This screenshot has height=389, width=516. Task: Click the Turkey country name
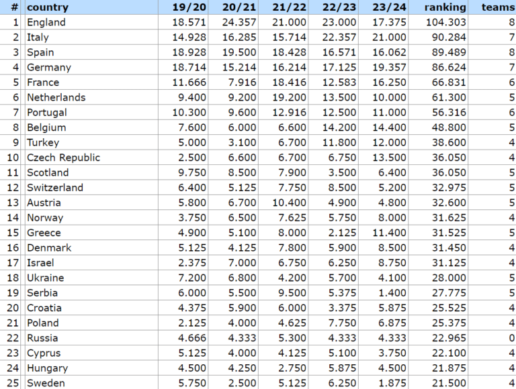pyautogui.click(x=43, y=143)
